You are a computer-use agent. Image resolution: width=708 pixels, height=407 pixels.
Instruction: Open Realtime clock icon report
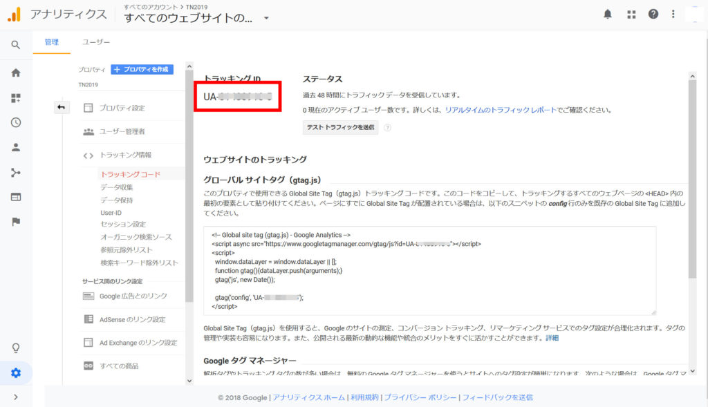16,122
